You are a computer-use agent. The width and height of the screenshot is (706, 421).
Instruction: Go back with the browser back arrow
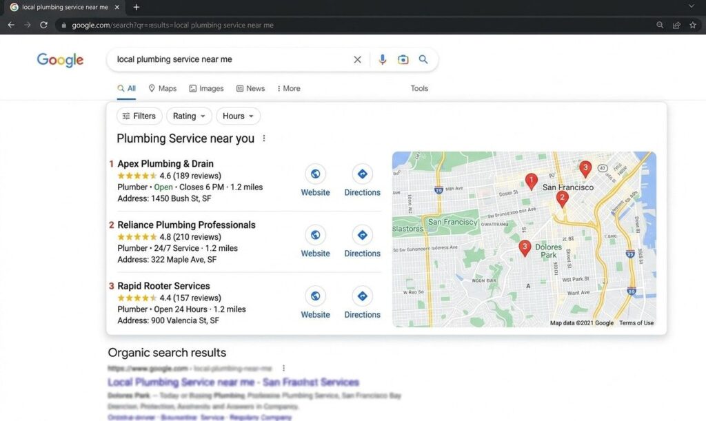[11, 25]
